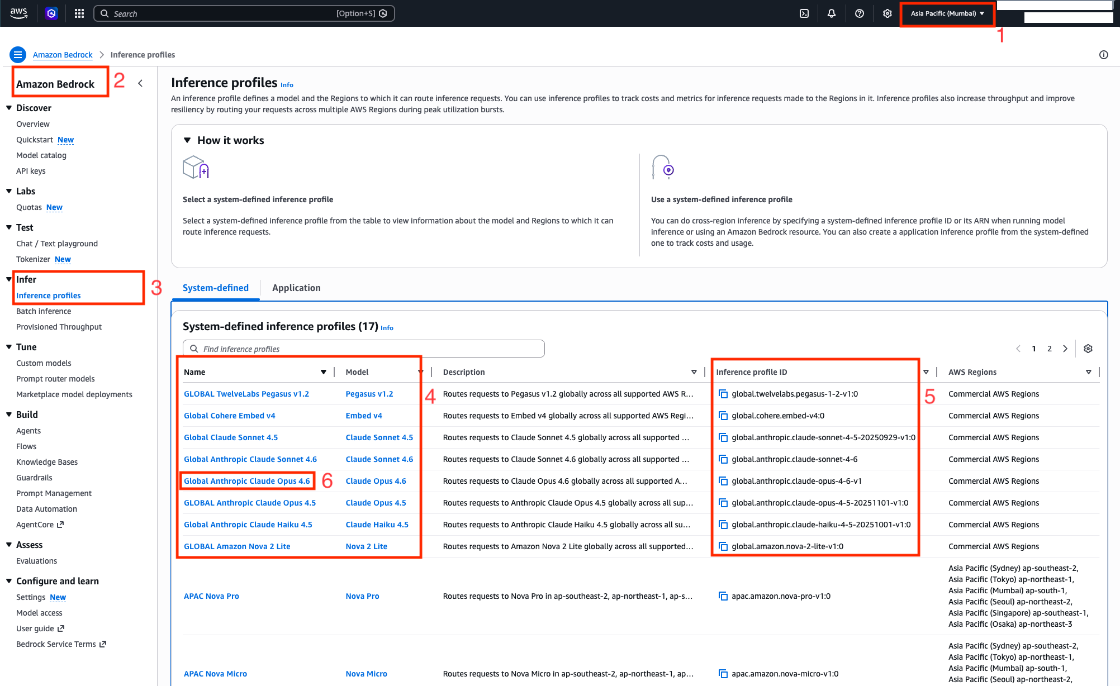Open the Global Anthropic Claude Opus 4.6 profile
The width and height of the screenshot is (1120, 686).
click(x=247, y=480)
